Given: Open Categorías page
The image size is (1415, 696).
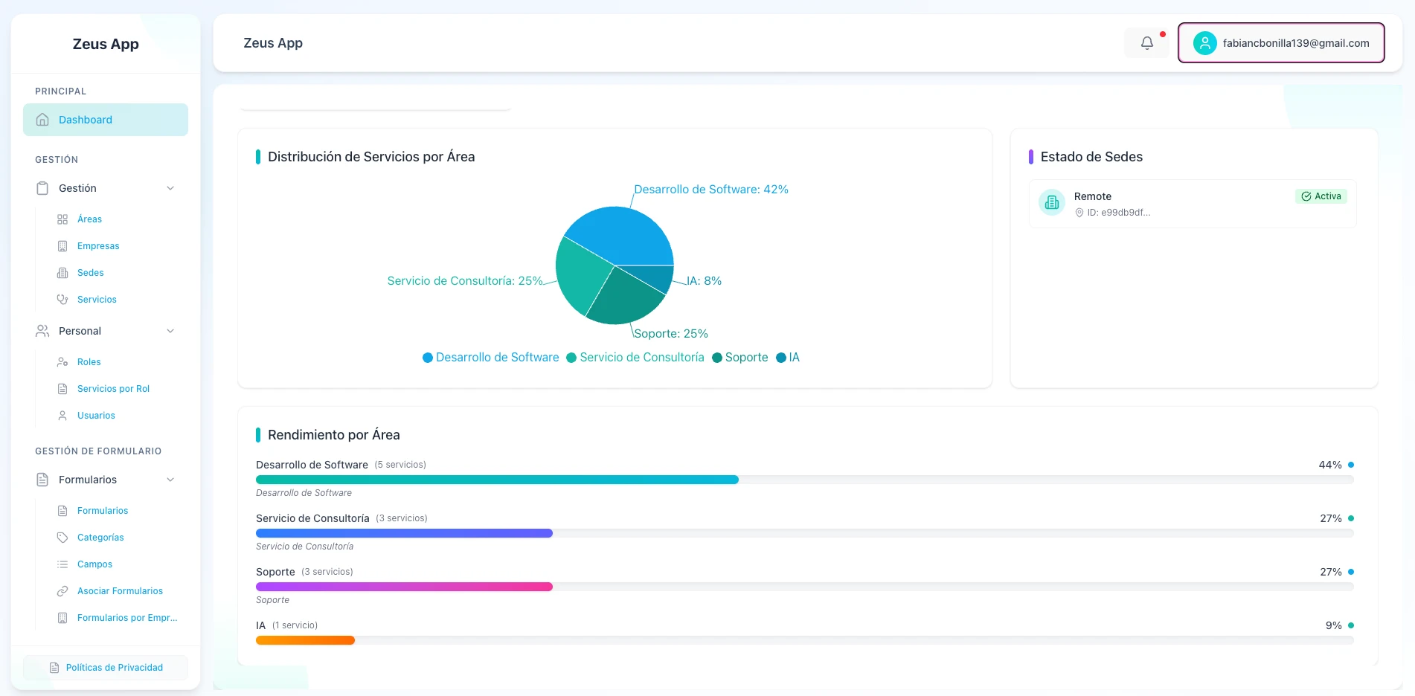Looking at the screenshot, I should [x=100, y=538].
